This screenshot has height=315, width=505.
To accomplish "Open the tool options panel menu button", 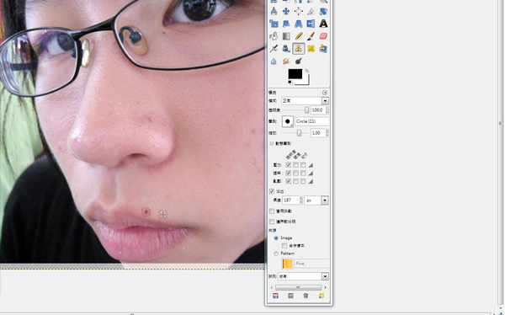I will pos(325,93).
